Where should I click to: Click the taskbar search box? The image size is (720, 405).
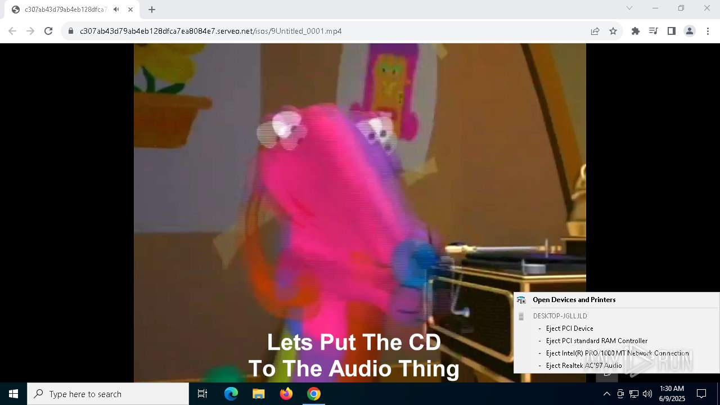(x=108, y=394)
